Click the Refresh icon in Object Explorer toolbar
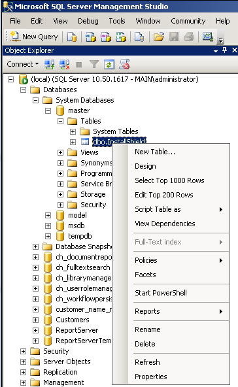Image resolution: width=238 pixels, height=387 pixels. click(x=109, y=65)
